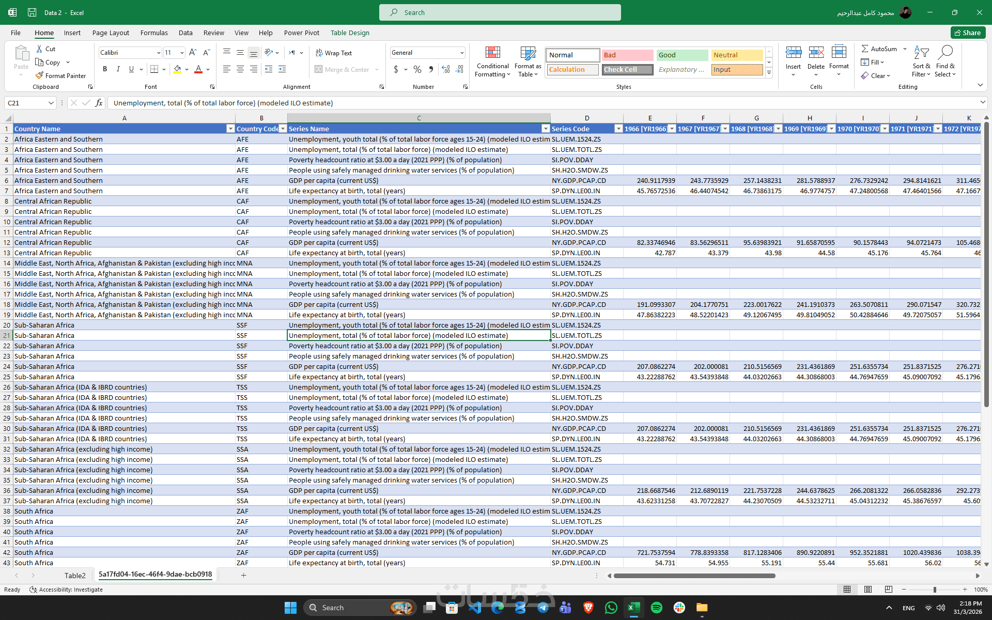This screenshot has height=620, width=992.
Task: Expand the font name Calibri dropdown
Action: [x=158, y=53]
